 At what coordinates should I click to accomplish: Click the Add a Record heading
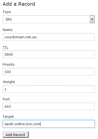pos(19,4)
